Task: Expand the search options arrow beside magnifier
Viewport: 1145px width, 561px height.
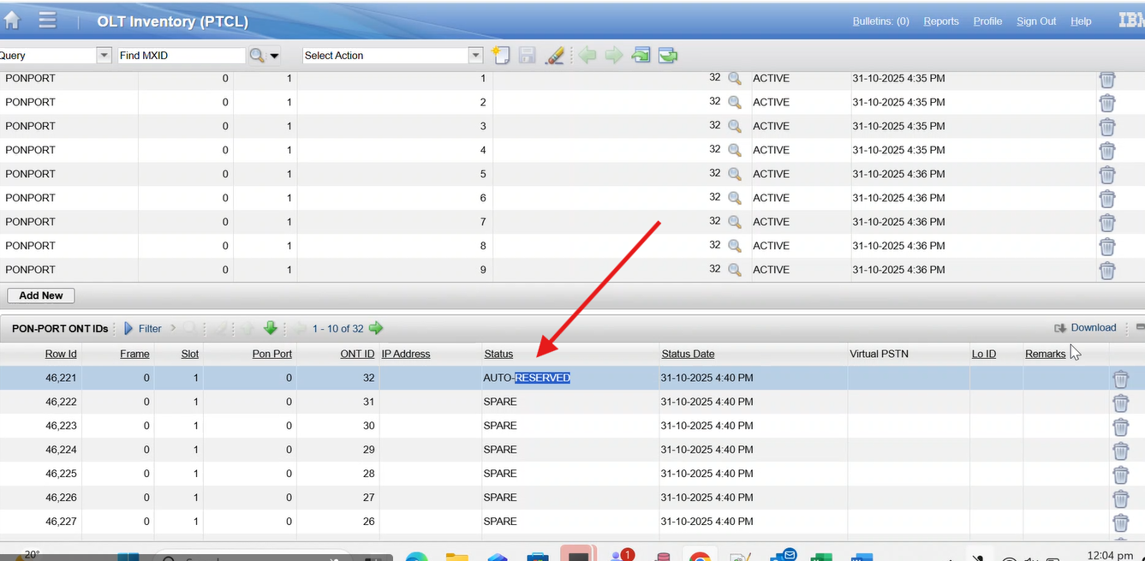Action: [x=274, y=56]
